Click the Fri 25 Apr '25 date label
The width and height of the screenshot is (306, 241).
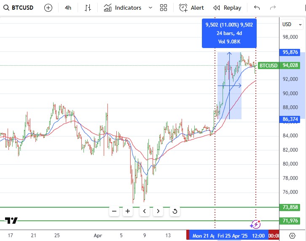pyautogui.click(x=241, y=236)
